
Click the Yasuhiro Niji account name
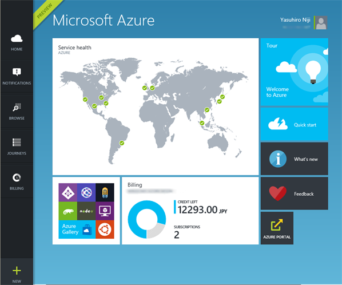(x=295, y=20)
